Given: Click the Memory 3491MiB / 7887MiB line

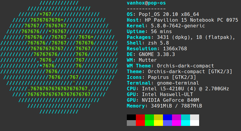Looking at the screenshot, I should click(164, 106).
